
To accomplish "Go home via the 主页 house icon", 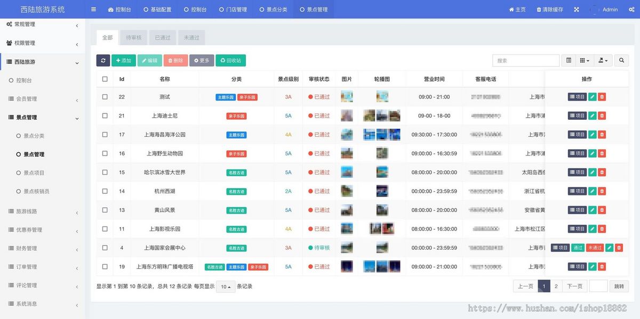I will point(516,9).
